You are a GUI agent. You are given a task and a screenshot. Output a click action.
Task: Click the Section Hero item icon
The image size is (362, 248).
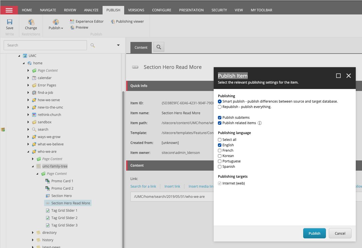click(48, 196)
